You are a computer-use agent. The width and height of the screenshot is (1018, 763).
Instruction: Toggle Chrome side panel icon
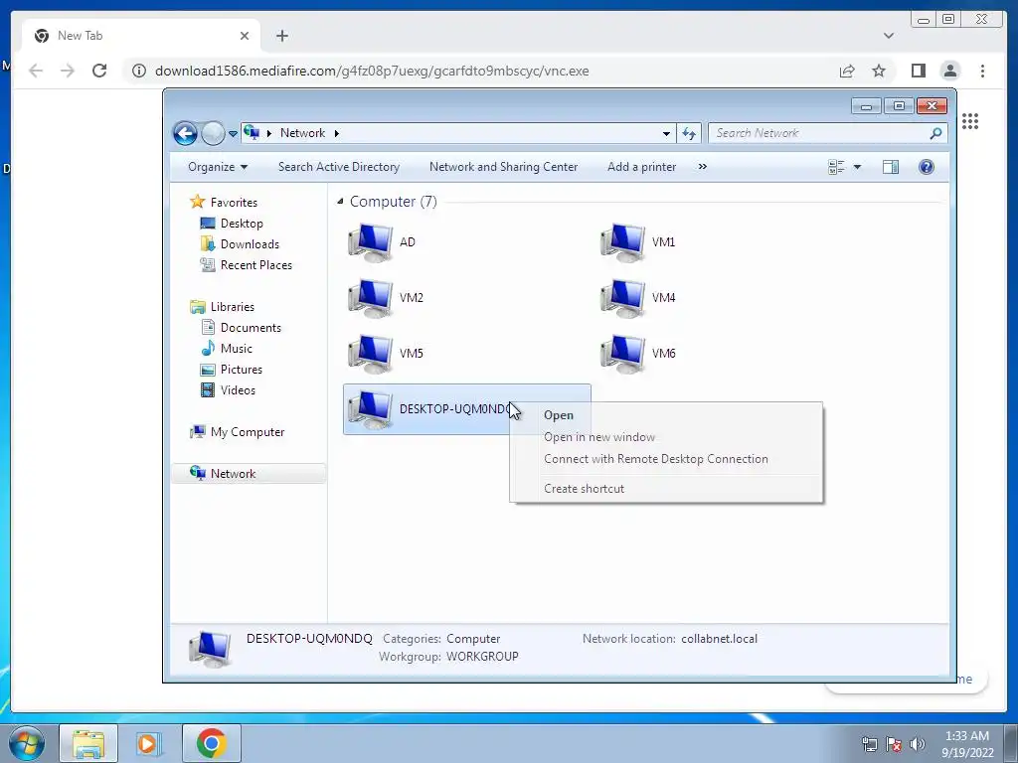tap(918, 71)
